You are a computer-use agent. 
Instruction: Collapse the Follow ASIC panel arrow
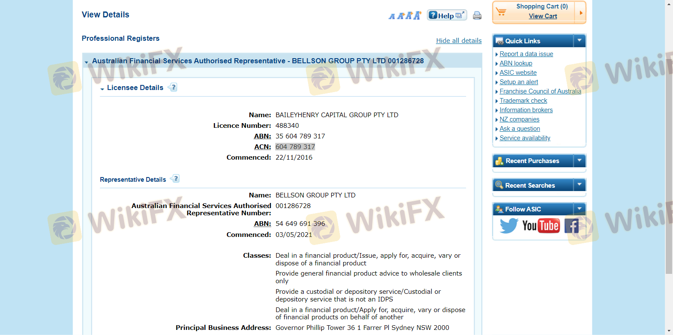(x=580, y=209)
